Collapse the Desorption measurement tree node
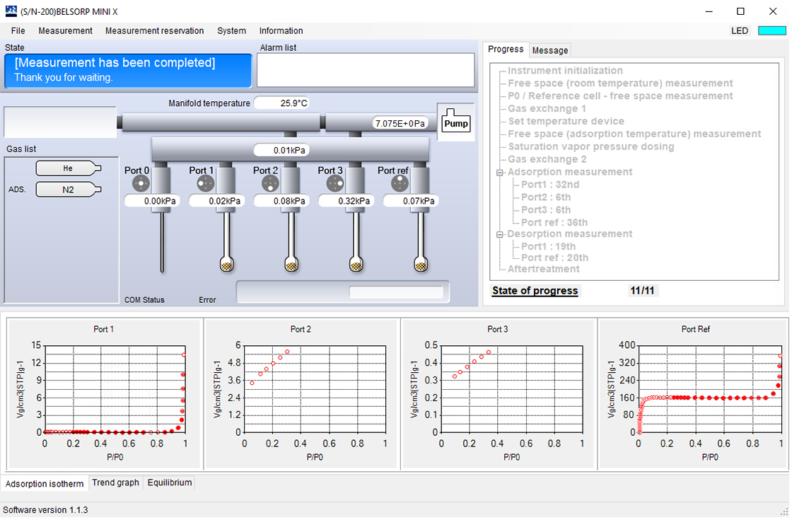The width and height of the screenshot is (792, 520). [x=499, y=234]
